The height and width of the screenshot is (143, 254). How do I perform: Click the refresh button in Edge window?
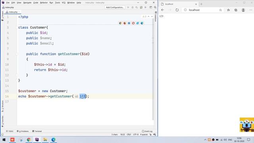pyautogui.click(x=177, y=10)
